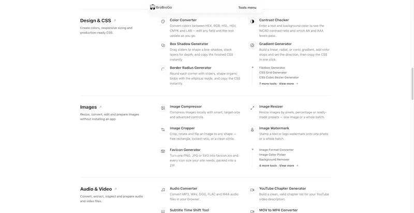414x213 pixels.
Task: Open the Flexbox Generator link
Action: (272, 68)
